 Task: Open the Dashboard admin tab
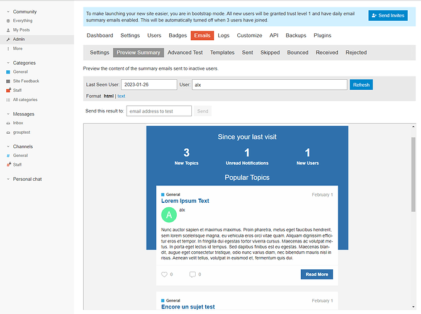[100, 35]
